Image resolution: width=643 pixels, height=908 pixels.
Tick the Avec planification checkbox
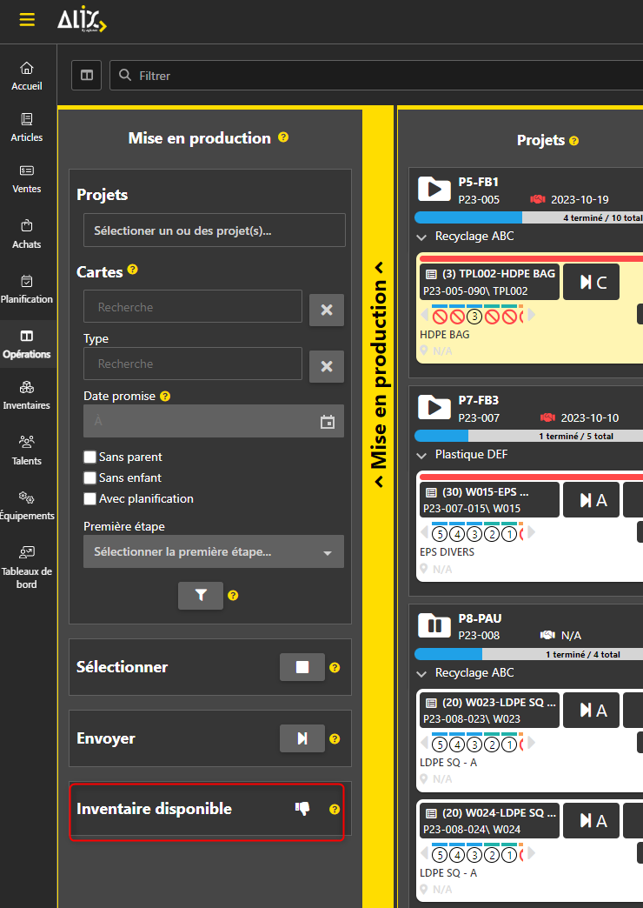pyautogui.click(x=89, y=498)
